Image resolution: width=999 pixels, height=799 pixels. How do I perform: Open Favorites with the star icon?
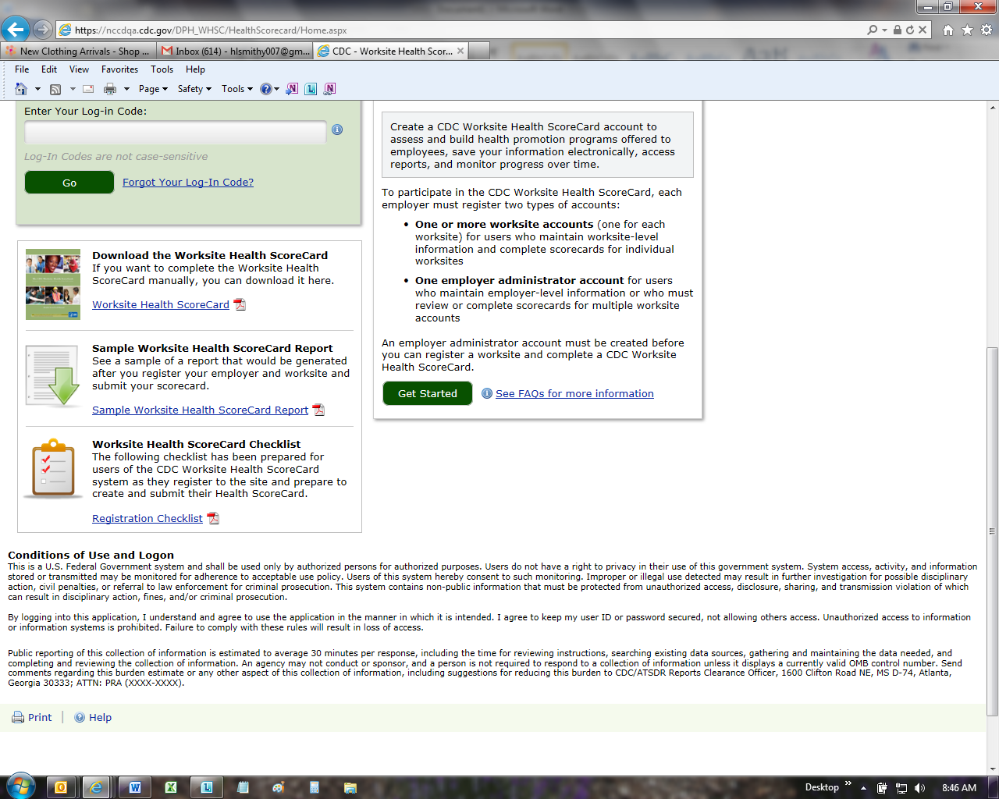pos(967,30)
